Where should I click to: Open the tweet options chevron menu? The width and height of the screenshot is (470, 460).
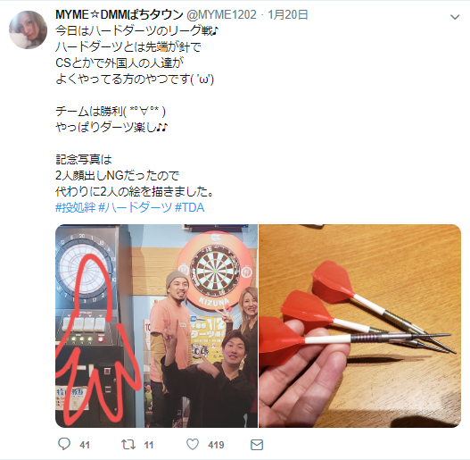point(455,17)
